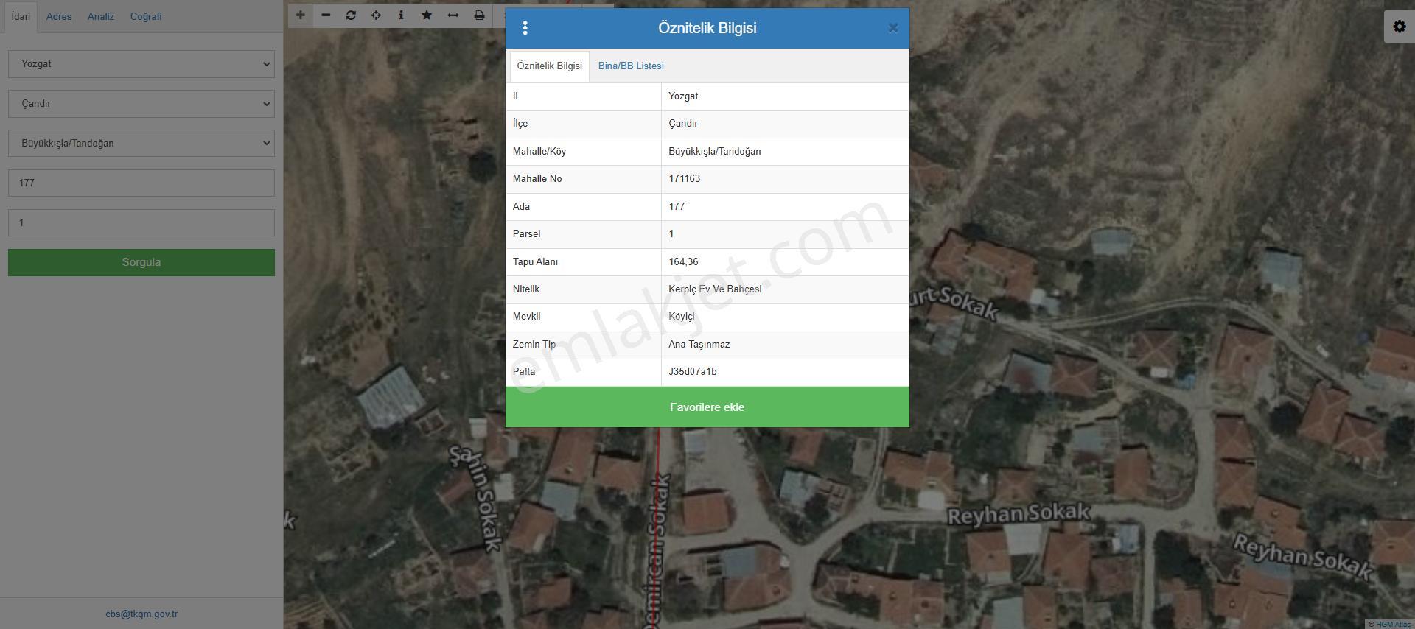The width and height of the screenshot is (1415, 629).
Task: Click the cbs@tkgm.gov.tr email link
Action: coord(141,614)
